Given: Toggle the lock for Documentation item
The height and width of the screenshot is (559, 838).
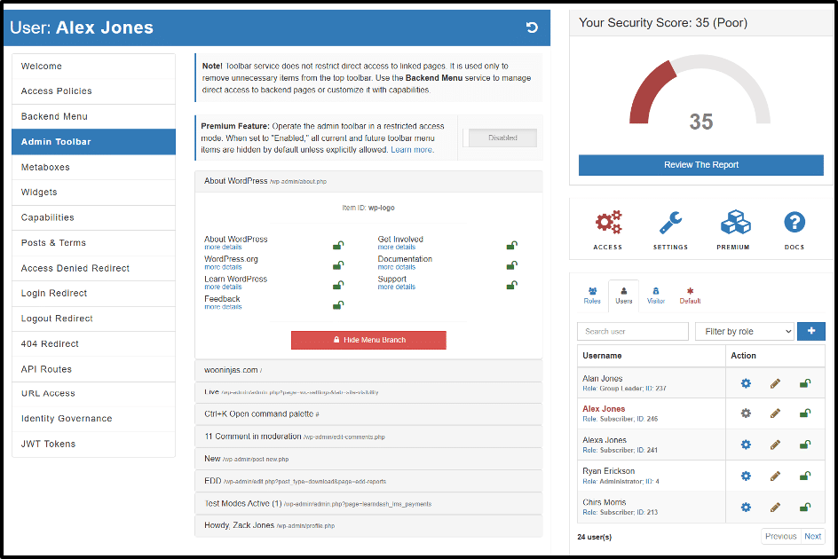Looking at the screenshot, I should pos(512,265).
